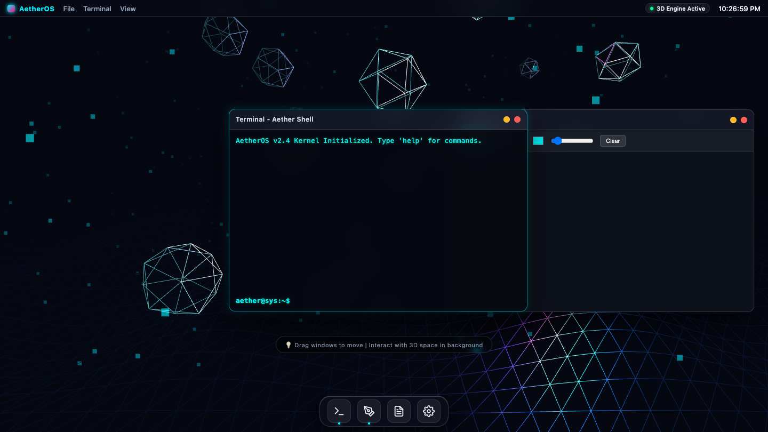Open Settings gear in the dock
Screen dimensions: 768x432
429,411
